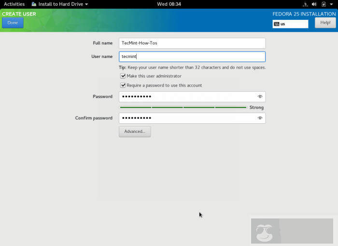Image resolution: width=338 pixels, height=246 pixels.
Task: Click the volume speaker icon
Action: click(x=314, y=4)
